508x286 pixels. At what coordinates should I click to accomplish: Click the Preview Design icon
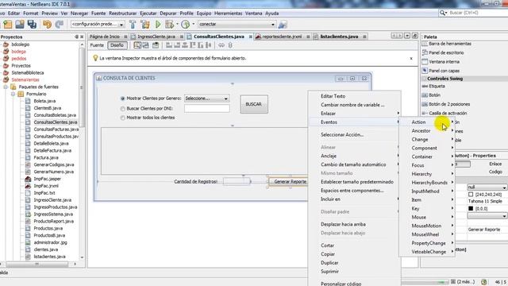[x=156, y=45]
